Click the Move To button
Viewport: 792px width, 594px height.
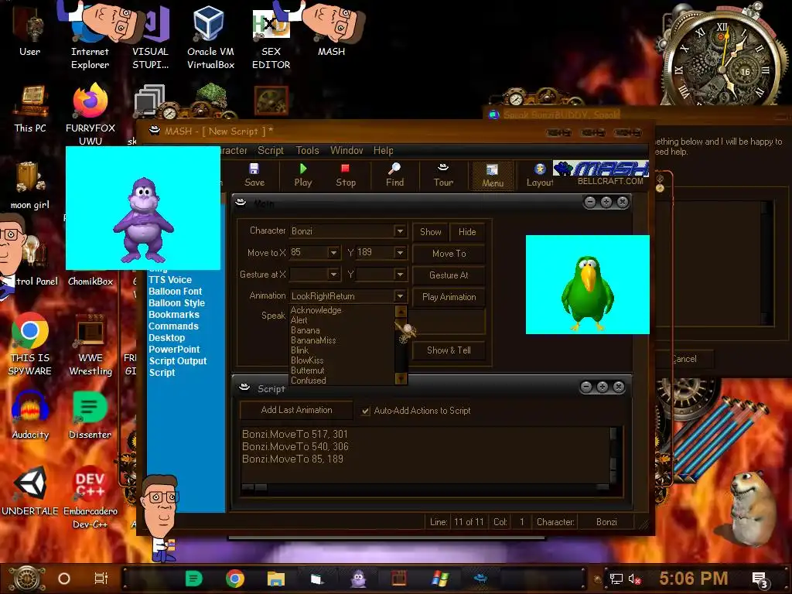click(x=449, y=254)
